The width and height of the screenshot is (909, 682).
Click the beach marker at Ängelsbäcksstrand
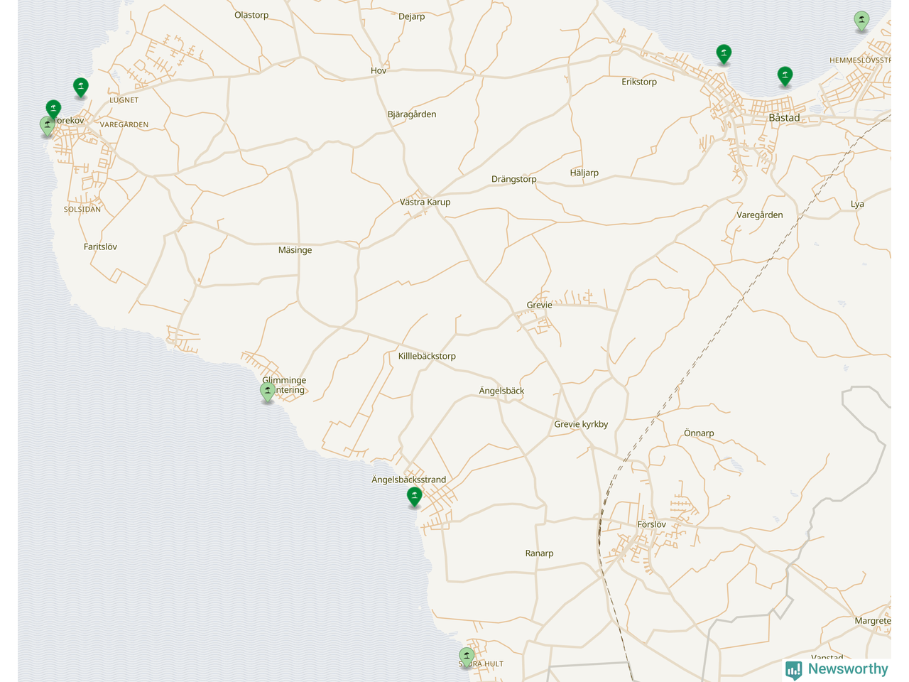coord(415,497)
